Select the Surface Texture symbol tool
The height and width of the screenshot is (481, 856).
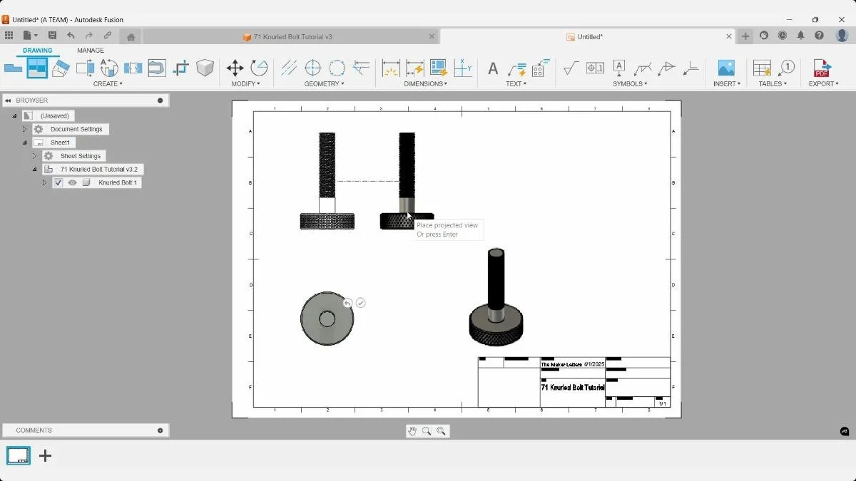point(571,68)
